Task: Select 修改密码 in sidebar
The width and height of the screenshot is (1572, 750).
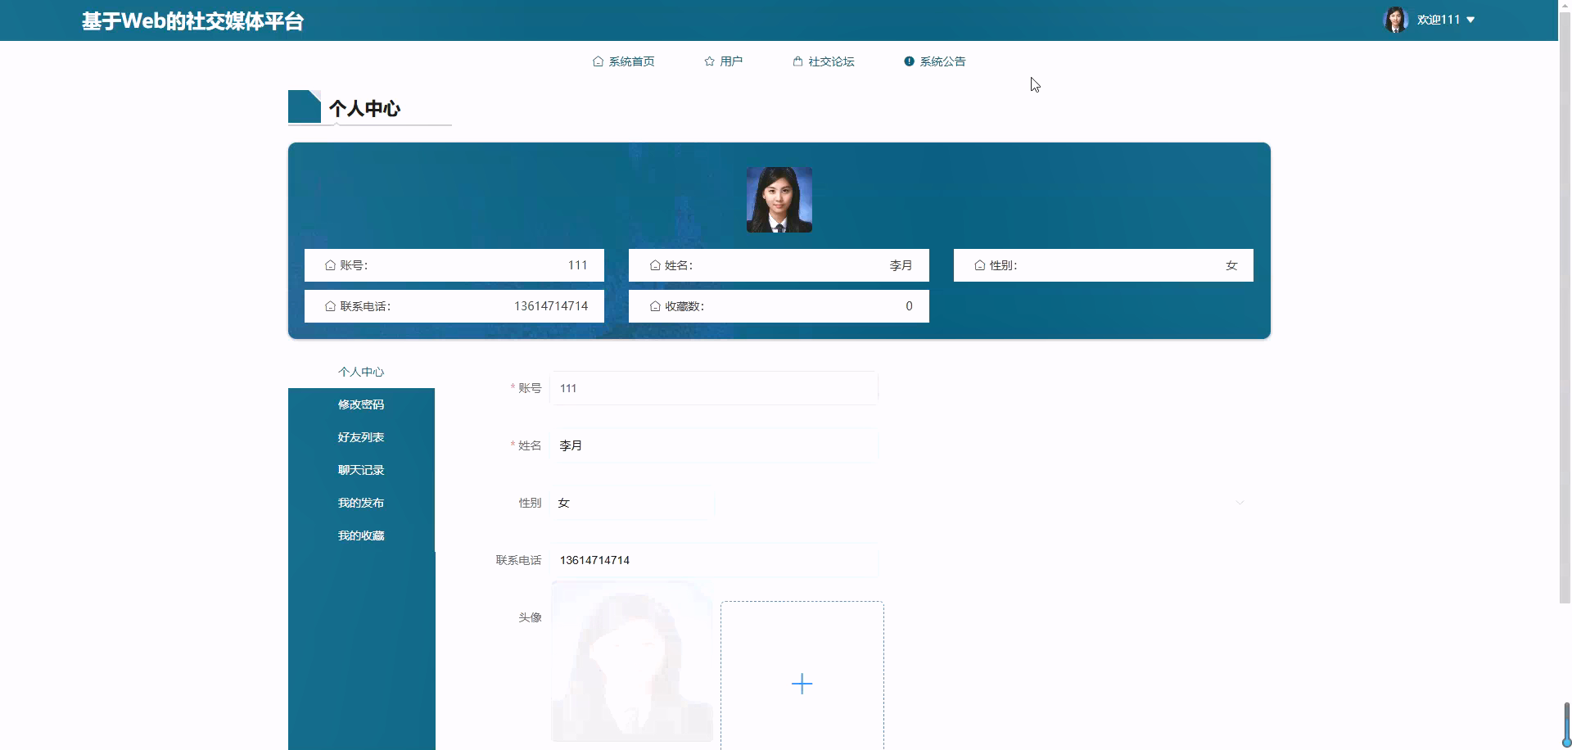Action: [361, 404]
